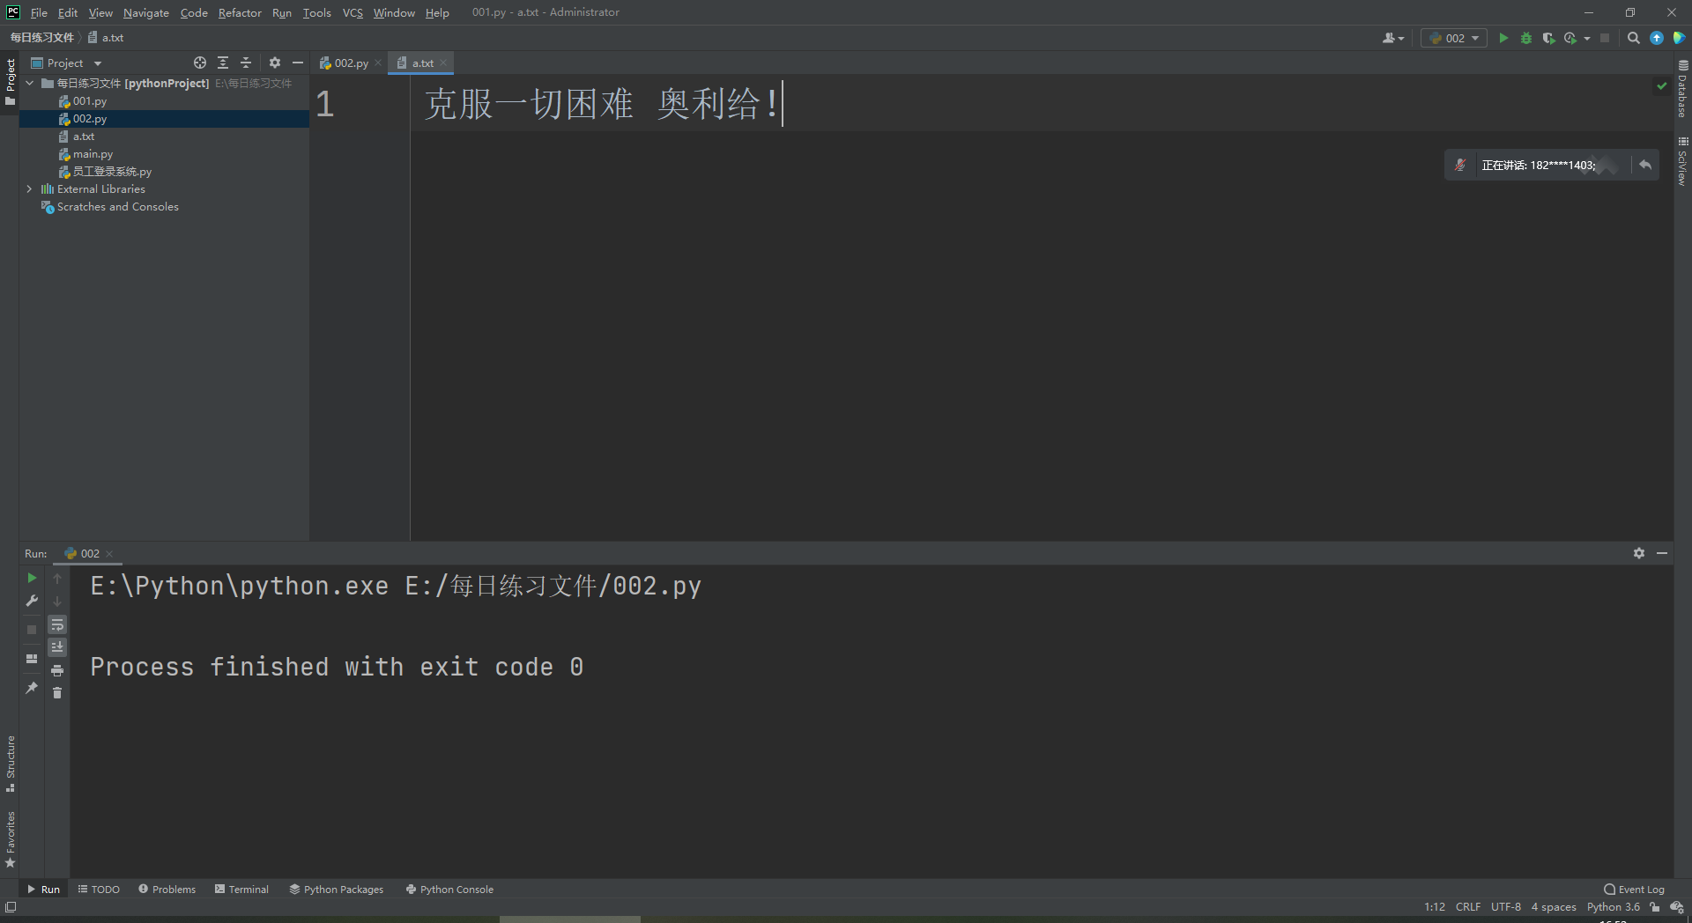Image resolution: width=1692 pixels, height=923 pixels.
Task: Open the Python Packages tool window
Action: 337,890
